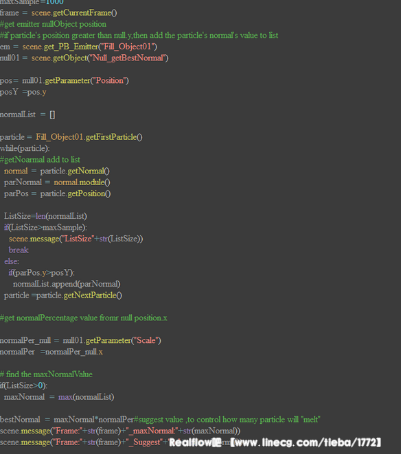Click the 'else:' line

click(12, 261)
